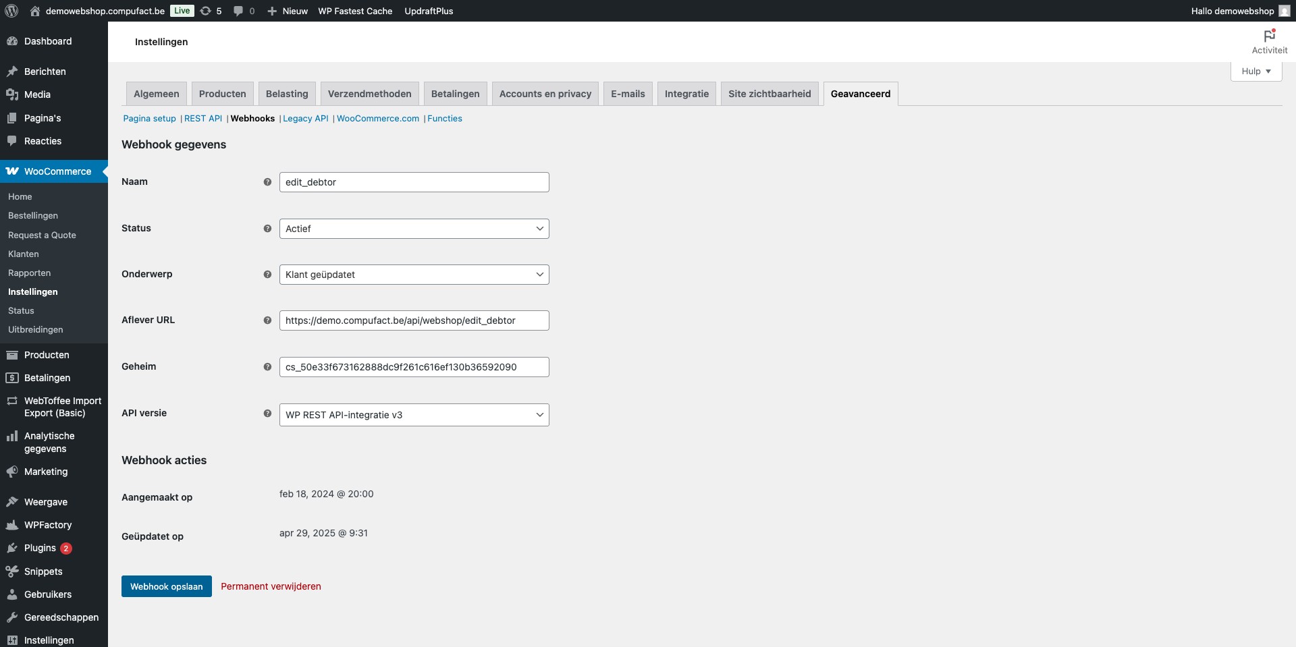The height and width of the screenshot is (647, 1296).
Task: Click the Weergave brush icon
Action: 12,502
